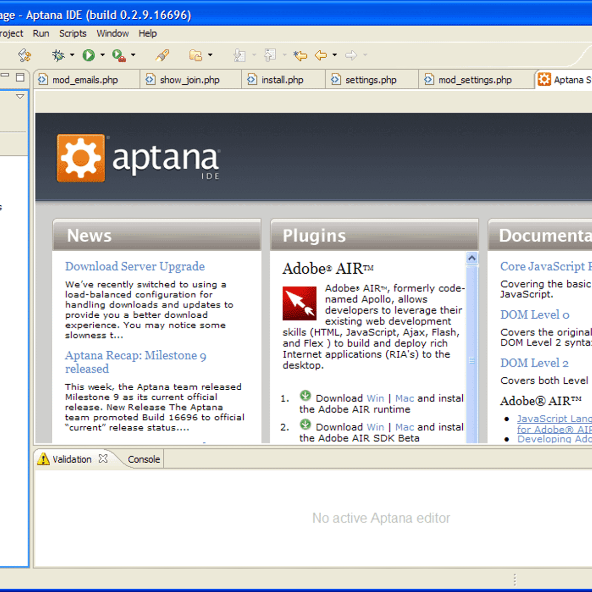The width and height of the screenshot is (592, 592).
Task: Click the synchronize icon in the toolbar
Action: point(24,55)
